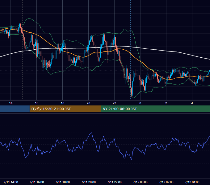
Task: Click the 7/12 02:00 time label
Action: coord(166,182)
